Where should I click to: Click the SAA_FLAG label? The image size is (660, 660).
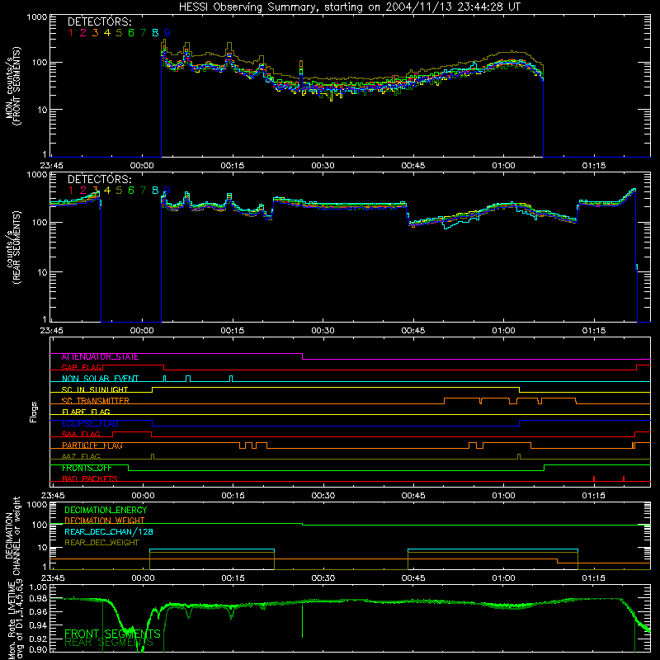coord(81,435)
